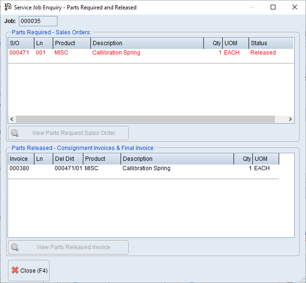306x283 pixels.
Task: Maximize the Service Job Enquiry window
Action: [x=274, y=8]
